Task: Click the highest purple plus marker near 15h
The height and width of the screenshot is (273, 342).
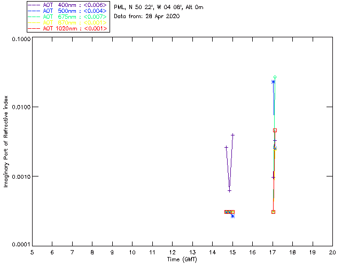Action: pos(233,135)
